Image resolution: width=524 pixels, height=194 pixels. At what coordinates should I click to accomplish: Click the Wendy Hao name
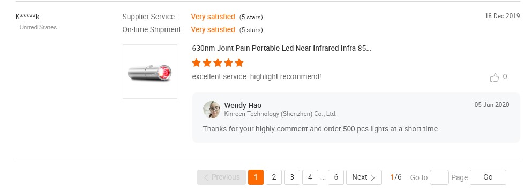pos(243,106)
